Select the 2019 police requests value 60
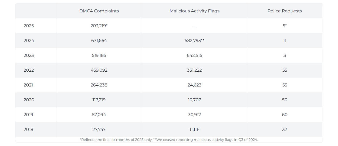The width and height of the screenshot is (338, 146). pos(285,115)
